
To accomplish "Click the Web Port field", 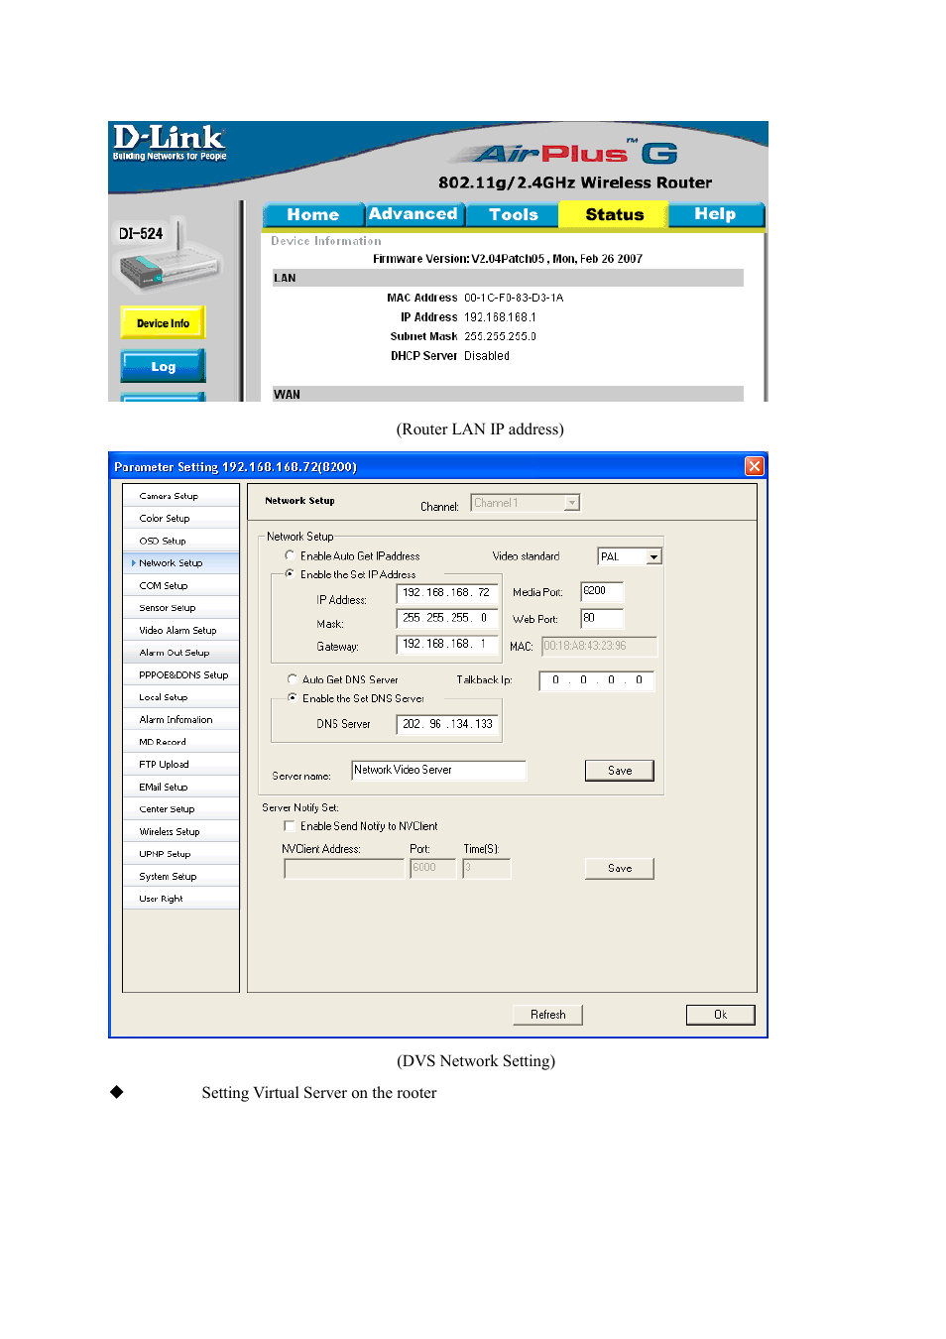I will click(602, 619).
